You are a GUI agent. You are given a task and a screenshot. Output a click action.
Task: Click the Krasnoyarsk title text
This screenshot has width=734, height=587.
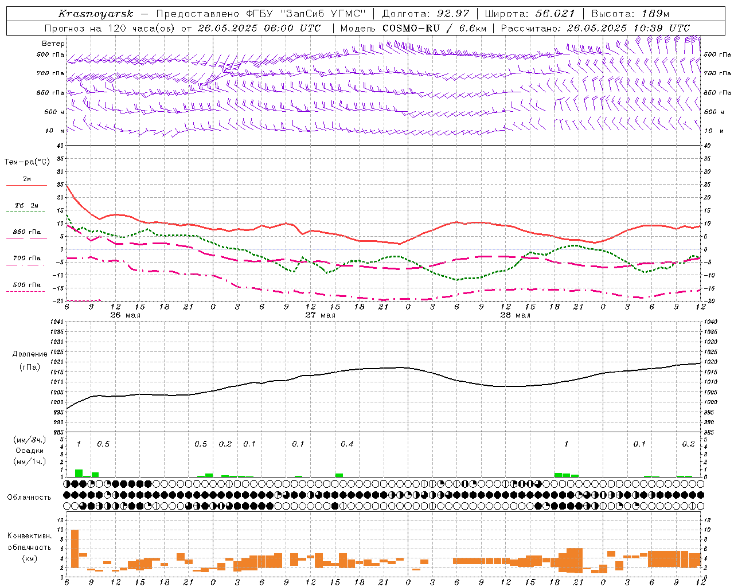pyautogui.click(x=96, y=14)
